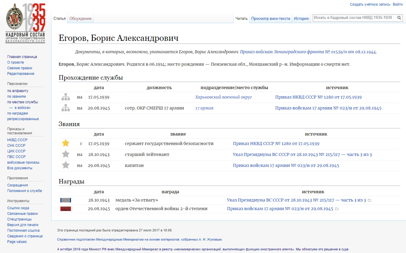Screen dimensions: 406x253
Task: Open НКВД СССР orders in the sidebar
Action: click(17, 140)
